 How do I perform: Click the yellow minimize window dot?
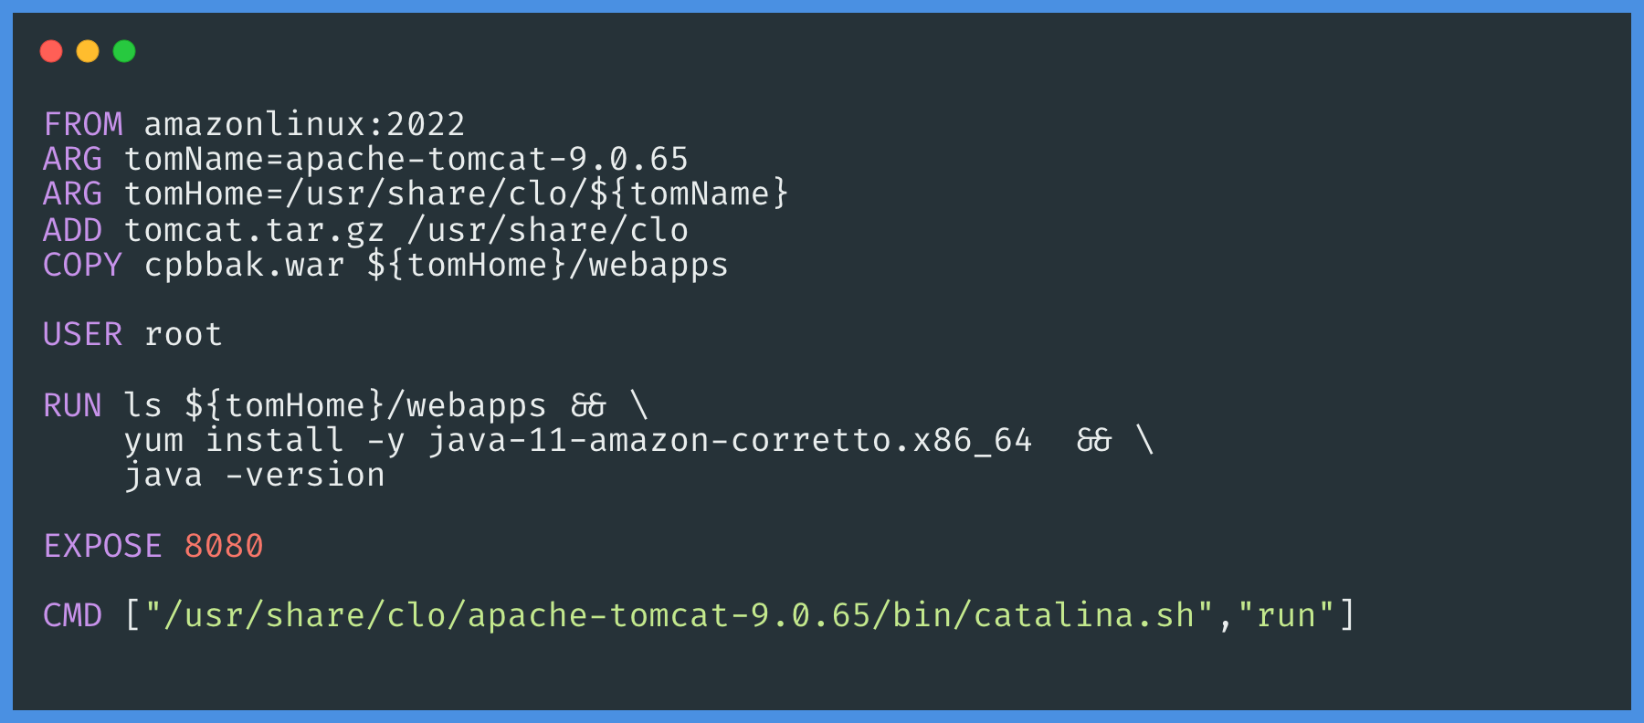point(88,51)
